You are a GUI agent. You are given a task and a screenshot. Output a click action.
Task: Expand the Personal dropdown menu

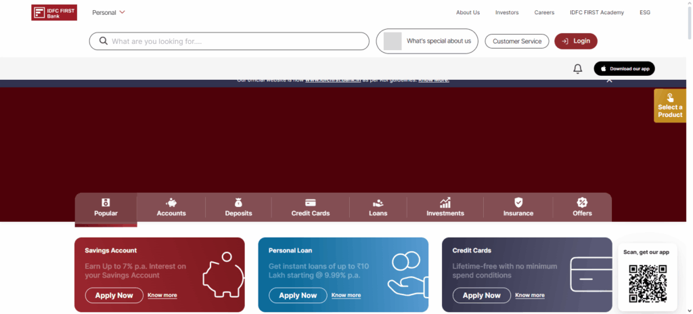(x=108, y=12)
